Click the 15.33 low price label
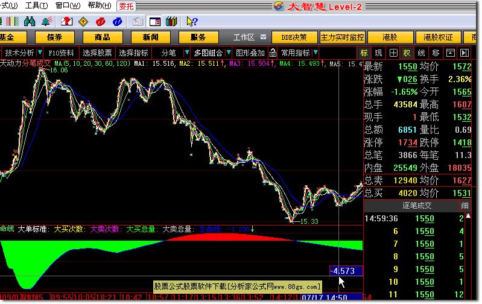The height and width of the screenshot is (304, 482). (309, 221)
